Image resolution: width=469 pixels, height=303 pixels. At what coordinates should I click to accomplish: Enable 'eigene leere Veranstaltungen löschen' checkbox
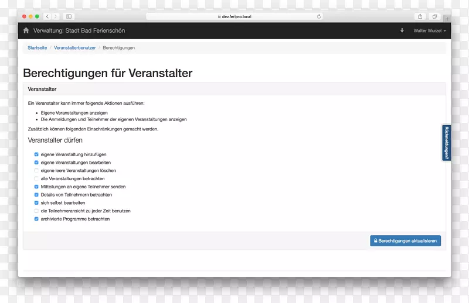(36, 171)
